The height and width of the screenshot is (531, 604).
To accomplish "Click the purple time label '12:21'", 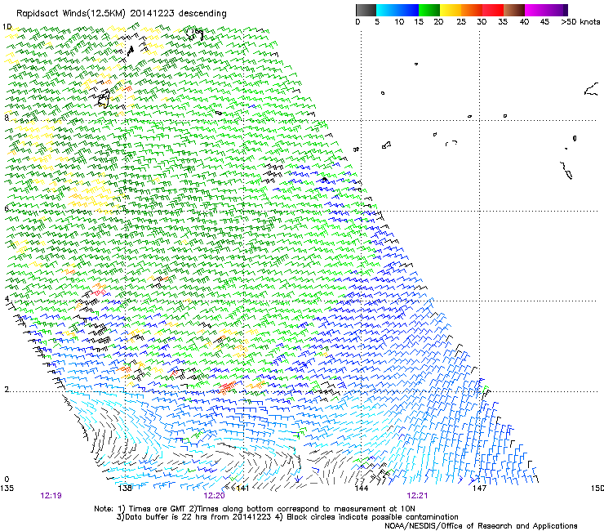I will click(417, 496).
